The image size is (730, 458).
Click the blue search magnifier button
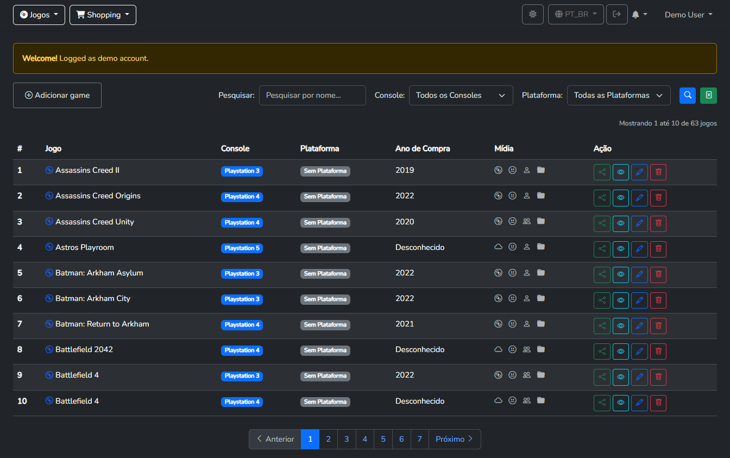(x=688, y=95)
